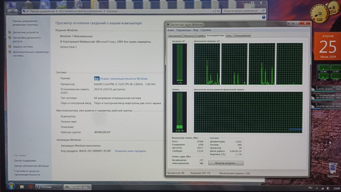Select the Быстродействие tab
The height and width of the screenshot is (192, 341).
216,35
